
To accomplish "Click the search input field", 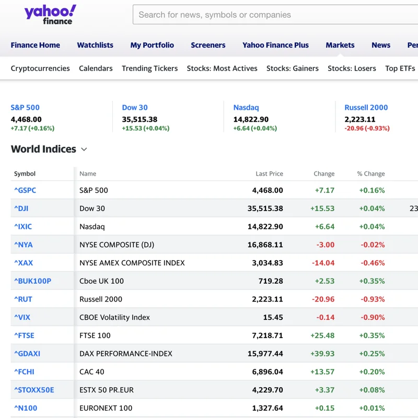I will pos(272,14).
